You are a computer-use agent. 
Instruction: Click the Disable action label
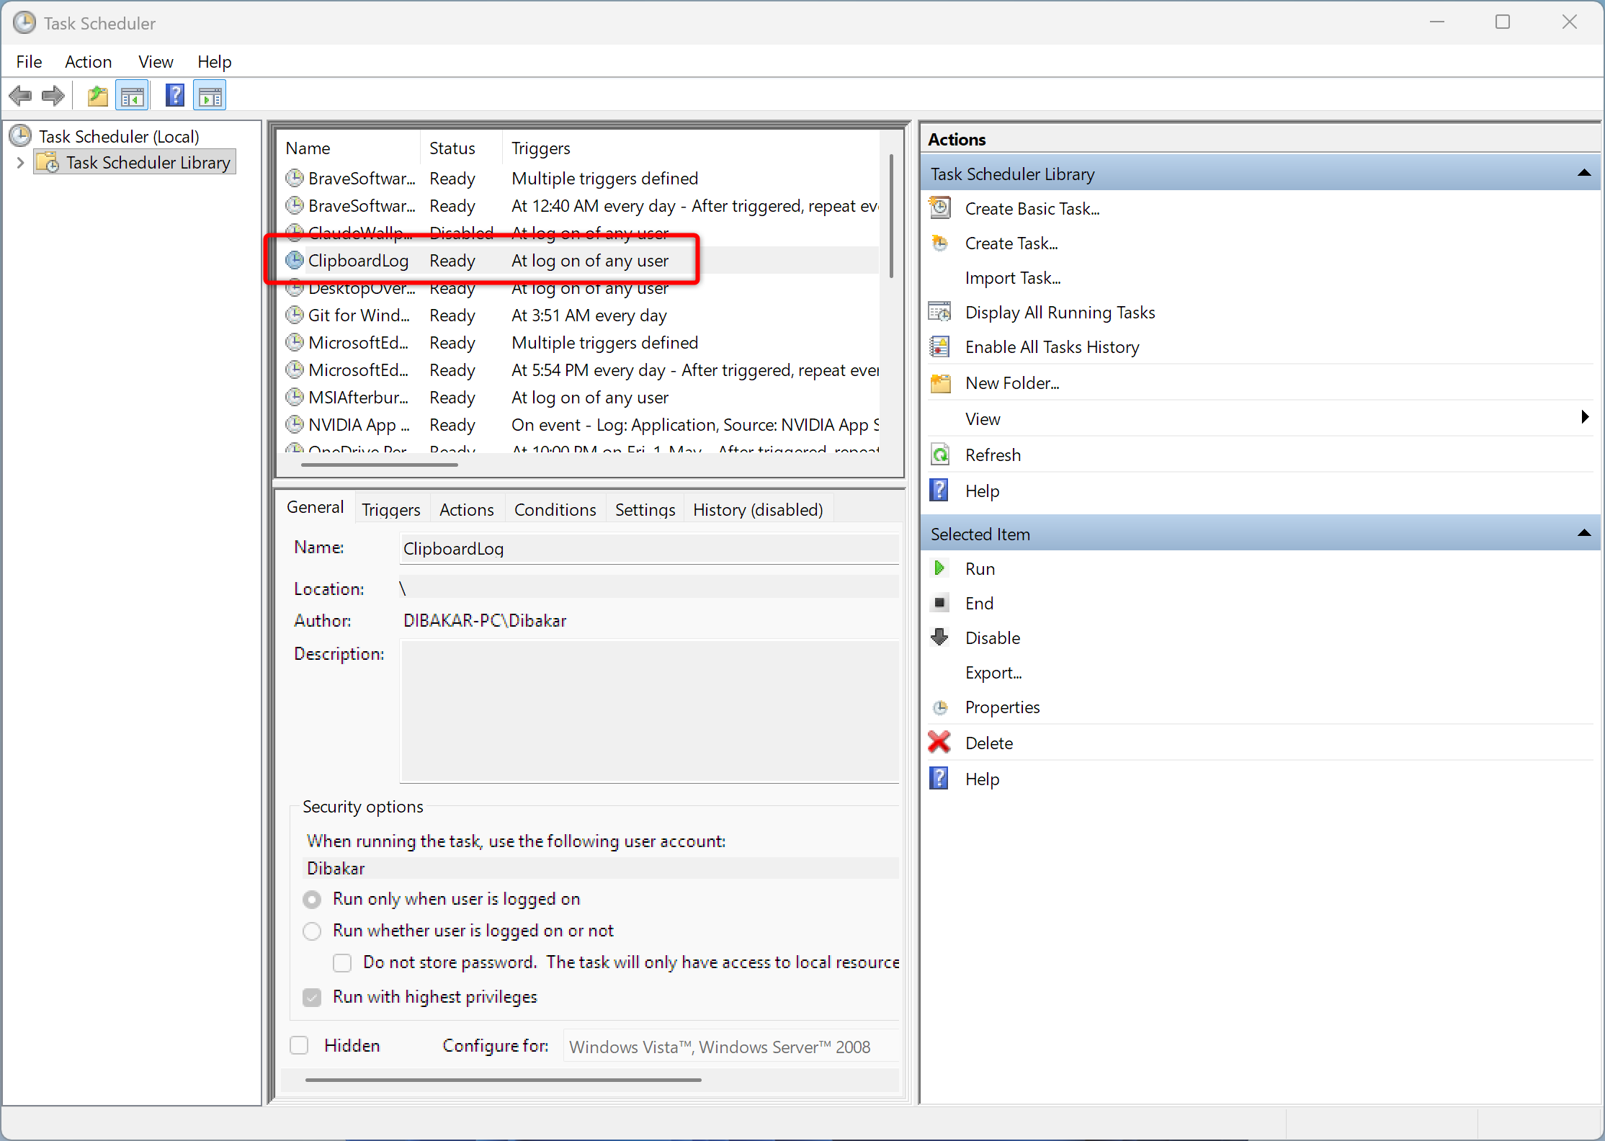[993, 637]
